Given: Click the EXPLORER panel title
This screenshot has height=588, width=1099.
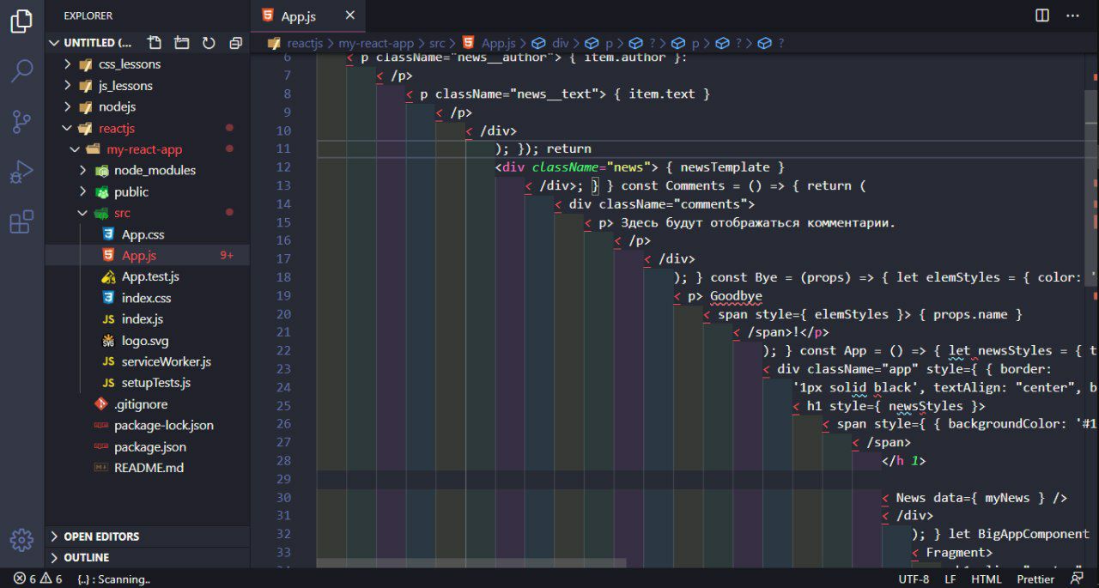Looking at the screenshot, I should [88, 15].
